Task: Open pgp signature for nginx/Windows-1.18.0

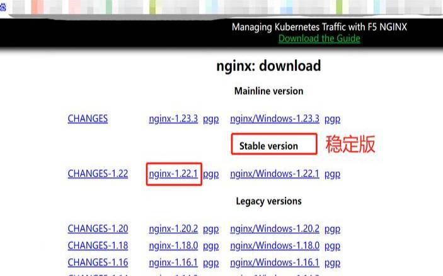Action: tap(332, 246)
